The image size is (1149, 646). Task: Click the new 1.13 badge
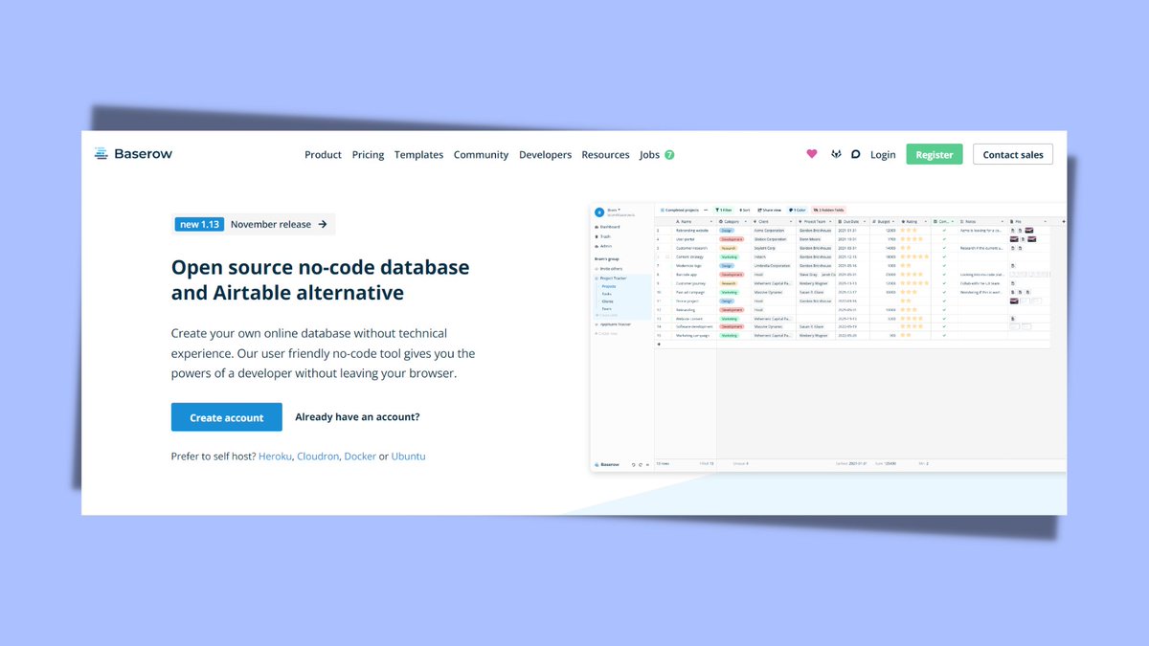(x=199, y=224)
